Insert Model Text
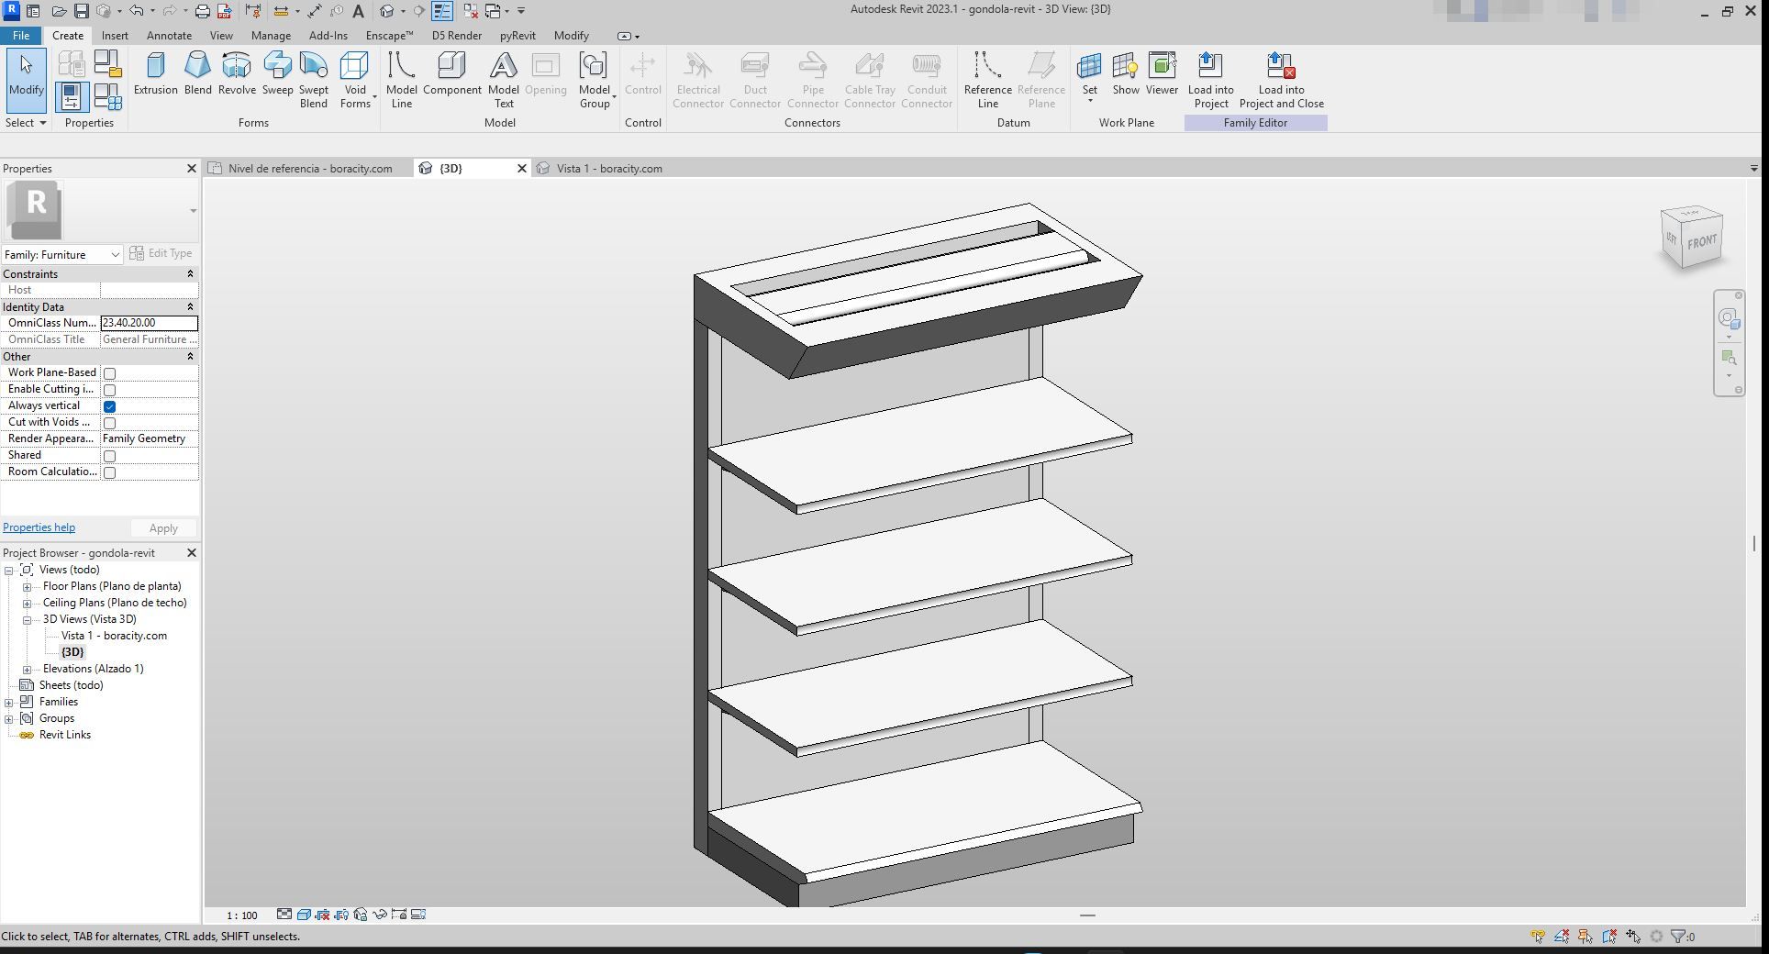Viewport: 1769px width, 954px height. click(x=503, y=80)
